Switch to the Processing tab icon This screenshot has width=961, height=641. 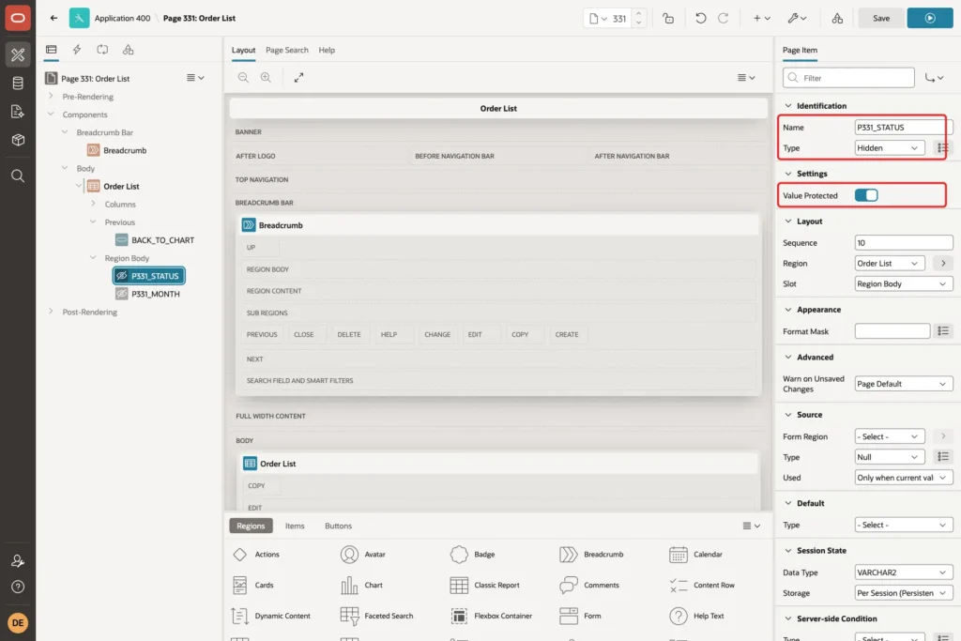[x=102, y=50]
